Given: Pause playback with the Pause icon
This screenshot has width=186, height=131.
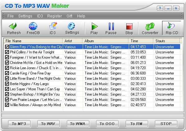Looking at the screenshot, I should coord(111,26).
